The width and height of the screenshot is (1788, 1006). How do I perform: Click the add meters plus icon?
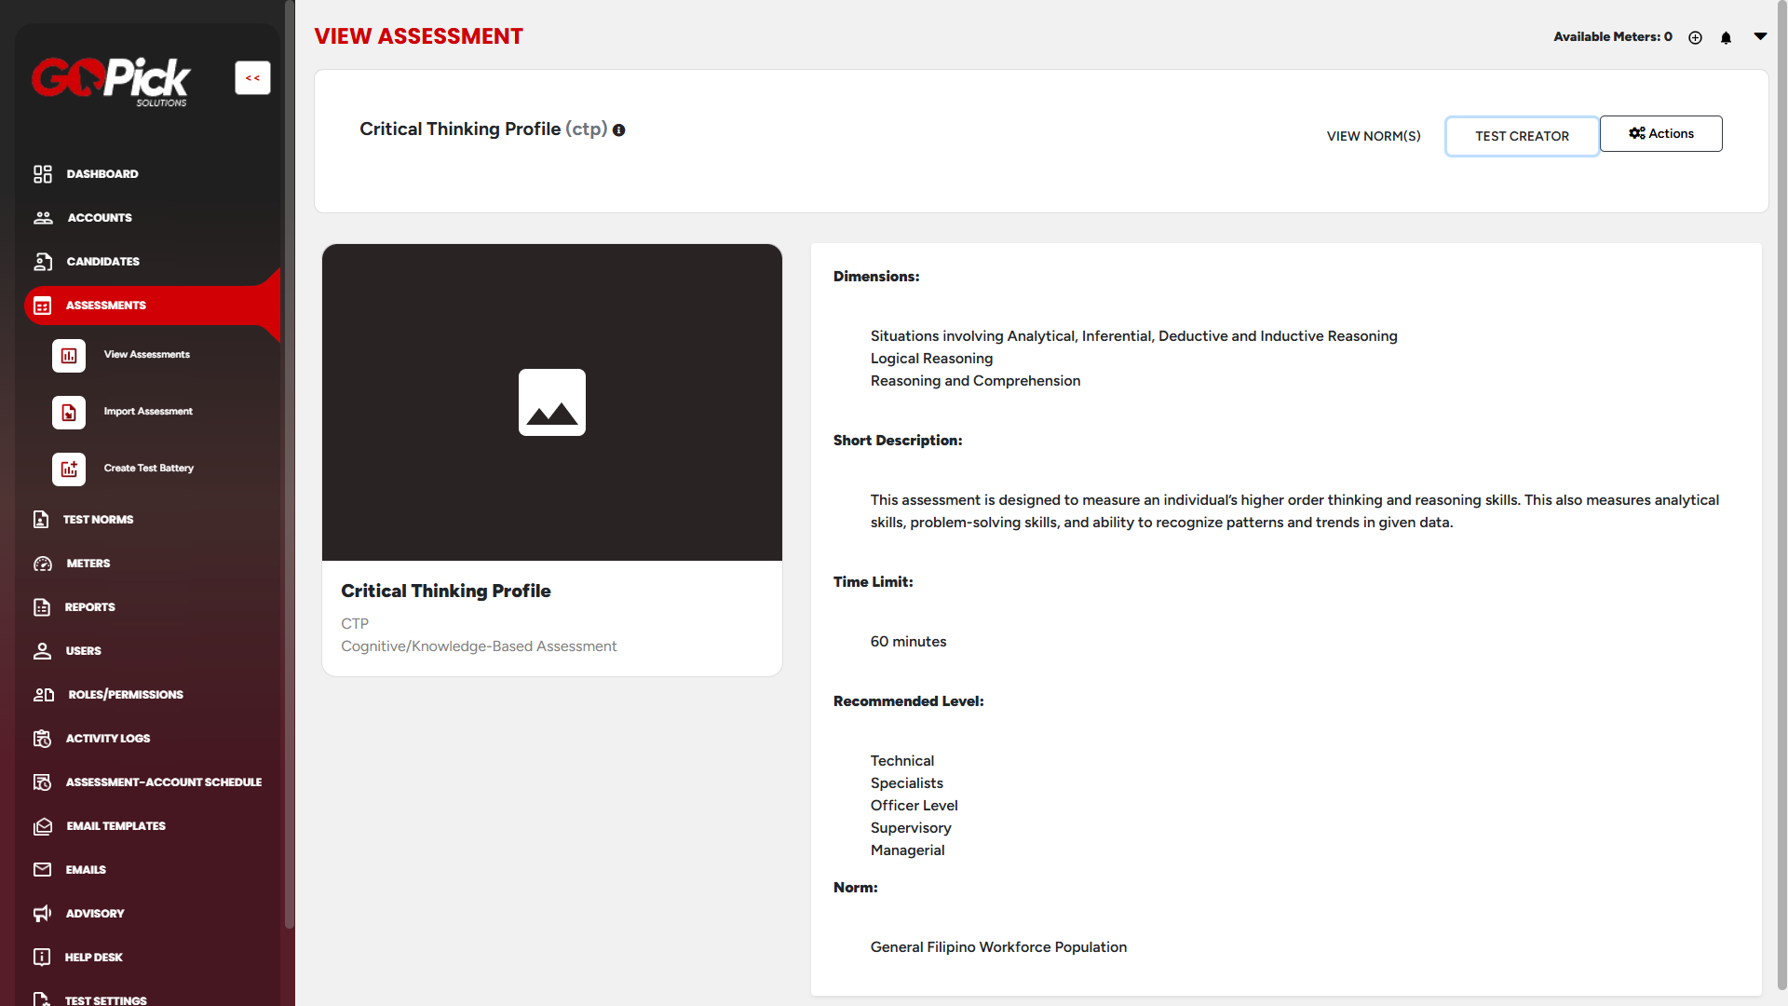tap(1695, 38)
